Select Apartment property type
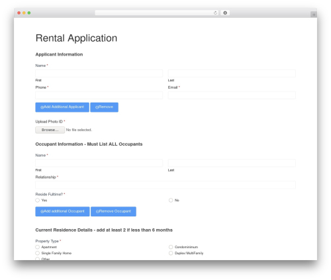Image resolution: width=331 pixels, height=280 pixels. coord(38,247)
